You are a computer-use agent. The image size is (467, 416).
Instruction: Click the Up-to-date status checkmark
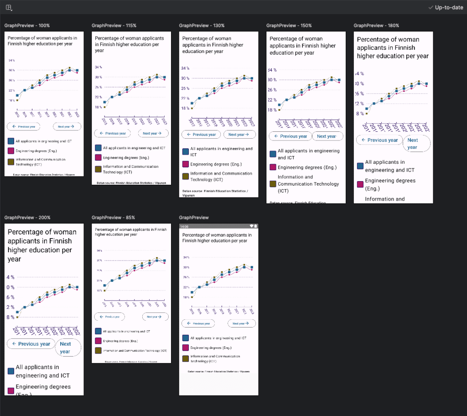(x=431, y=7)
